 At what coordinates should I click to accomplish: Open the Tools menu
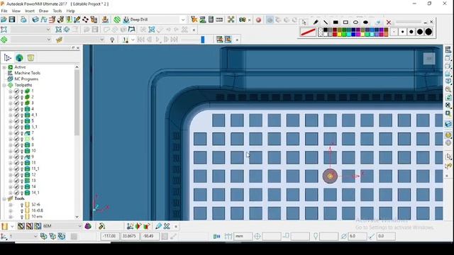point(57,11)
